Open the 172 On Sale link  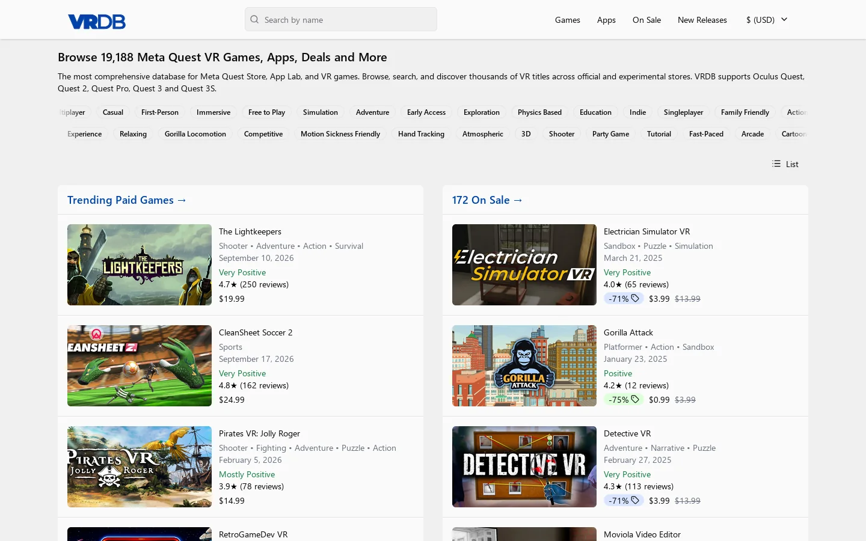(488, 200)
